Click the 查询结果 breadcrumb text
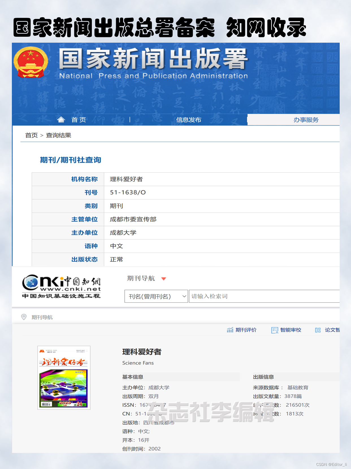Screen dimensions: 351x469 pyautogui.click(x=58, y=135)
